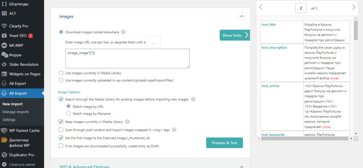Screen dimensions: 363x168
Task: Click help icon next to Keep images option
Action: [x=127, y=122]
